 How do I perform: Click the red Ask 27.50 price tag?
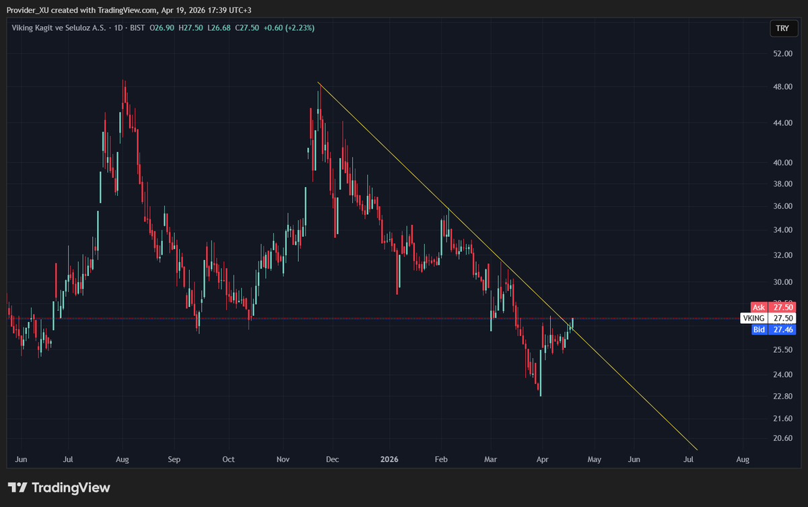coord(773,307)
